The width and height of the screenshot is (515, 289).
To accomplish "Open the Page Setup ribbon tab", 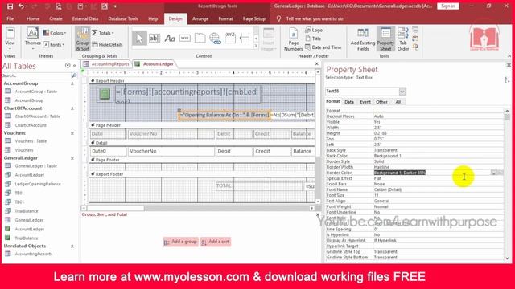I will (254, 18).
